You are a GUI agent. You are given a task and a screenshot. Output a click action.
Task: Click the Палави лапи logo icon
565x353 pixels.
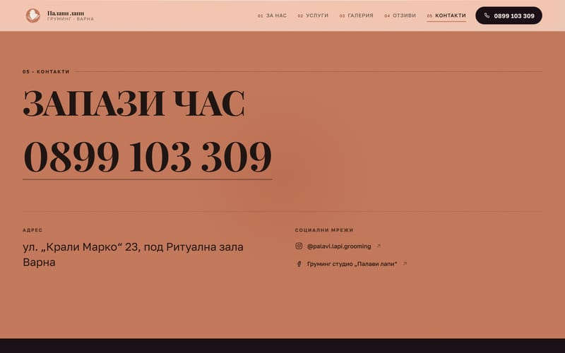(32, 16)
